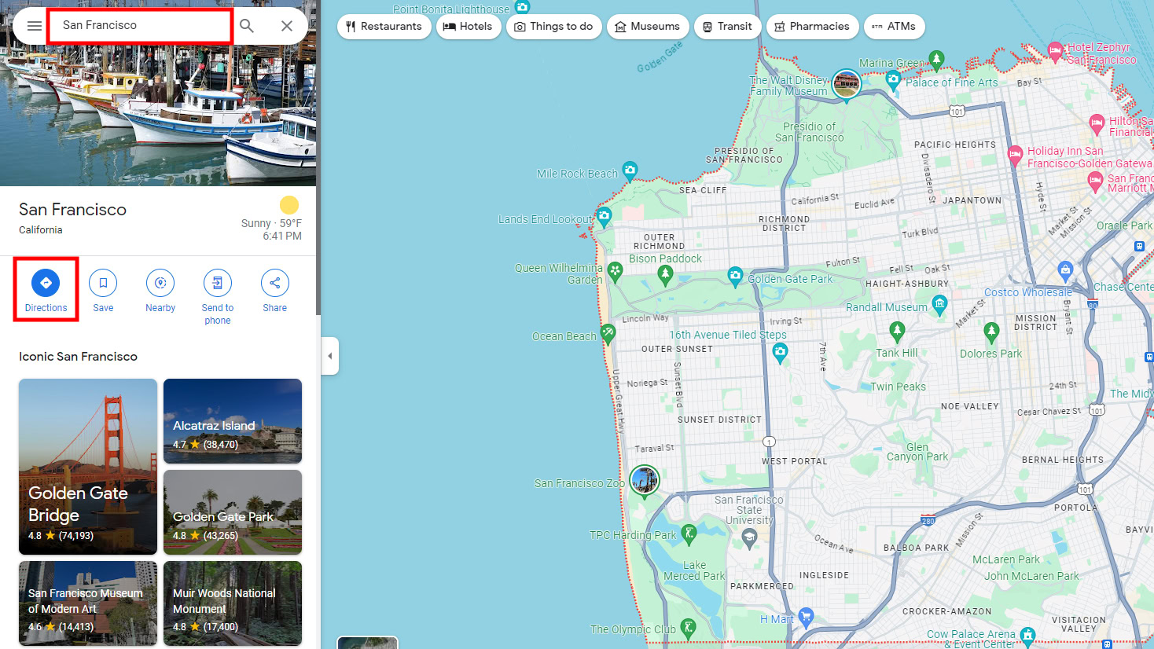Click the 16th Avenue Tiled Steps marker

[780, 352]
